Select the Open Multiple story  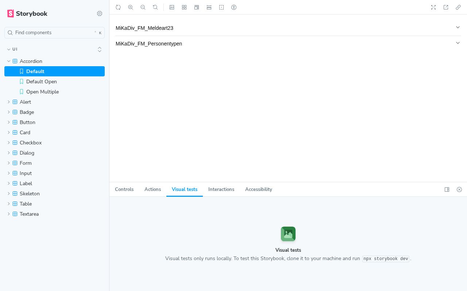[x=54, y=92]
